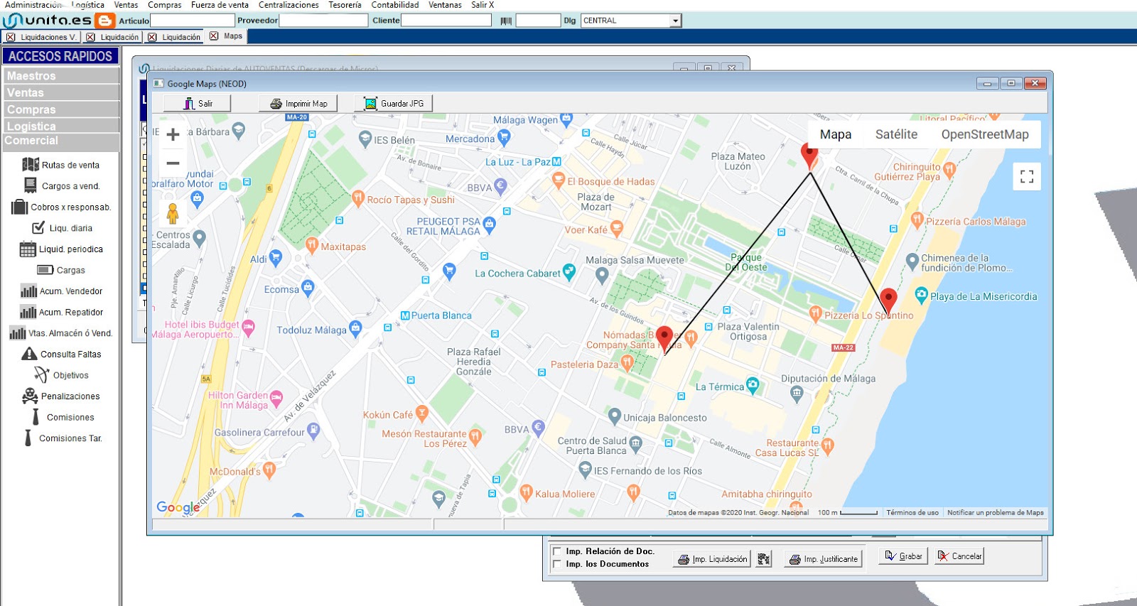The height and width of the screenshot is (606, 1137).
Task: Click icon button next to Imp. Liquidación
Action: coord(764,559)
